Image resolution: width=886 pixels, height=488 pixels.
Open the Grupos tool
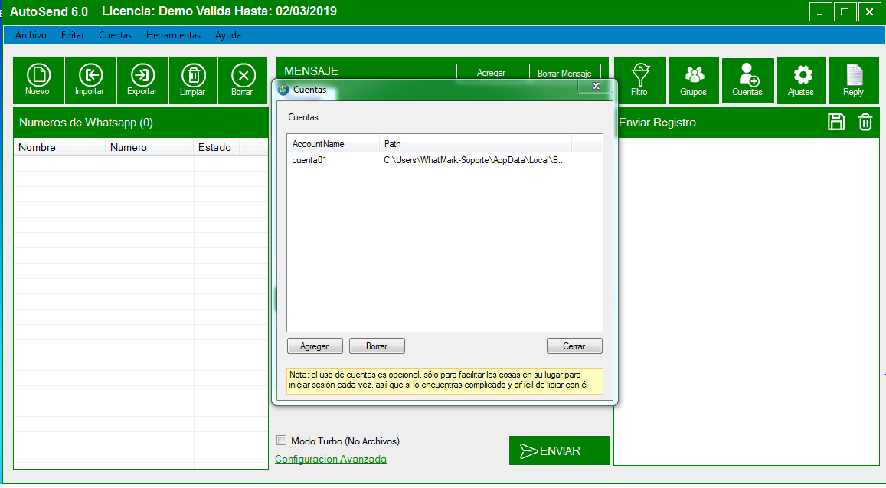click(693, 80)
